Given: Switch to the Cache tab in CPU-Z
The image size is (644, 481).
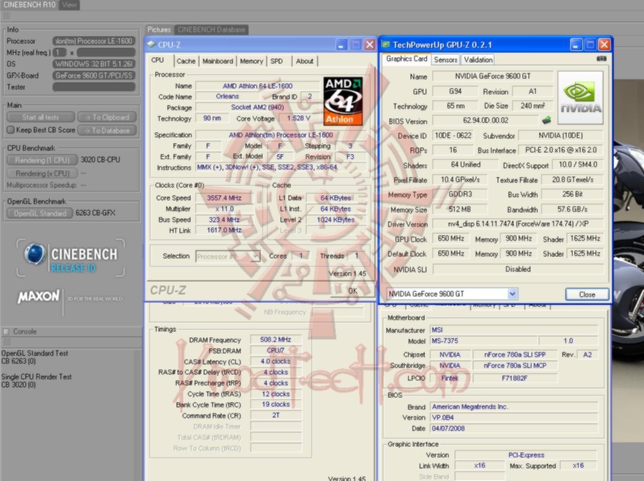Looking at the screenshot, I should pos(186,61).
